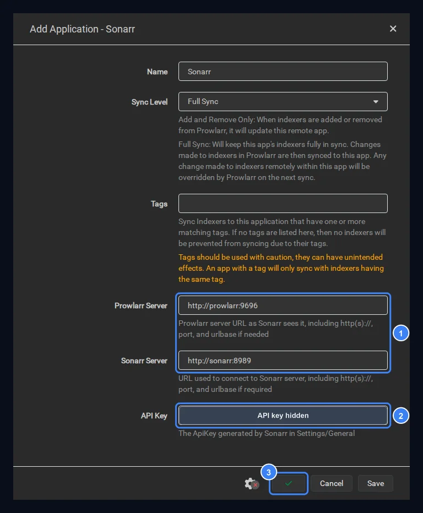Click the API Key label
The width and height of the screenshot is (423, 513).
tap(154, 416)
